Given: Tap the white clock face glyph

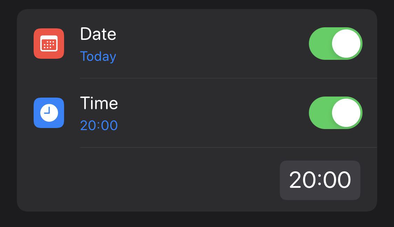Looking at the screenshot, I should [49, 113].
